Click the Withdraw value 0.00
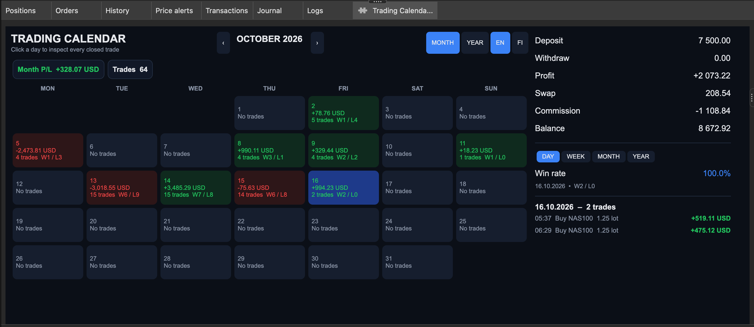This screenshot has height=327, width=754. tap(722, 58)
